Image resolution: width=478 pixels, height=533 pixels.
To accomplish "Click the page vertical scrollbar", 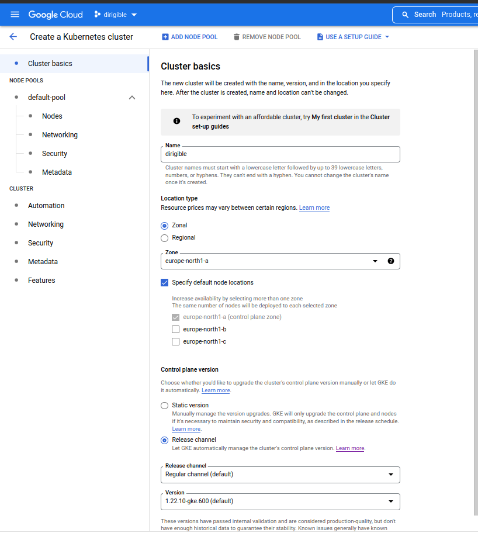I will point(476,282).
